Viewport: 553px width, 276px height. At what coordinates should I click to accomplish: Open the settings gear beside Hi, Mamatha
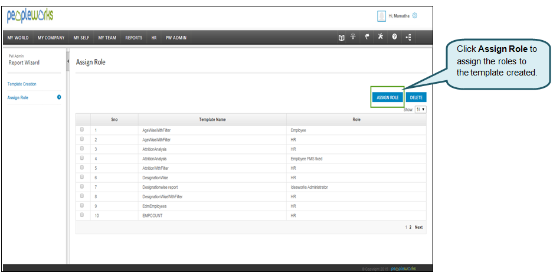click(415, 15)
